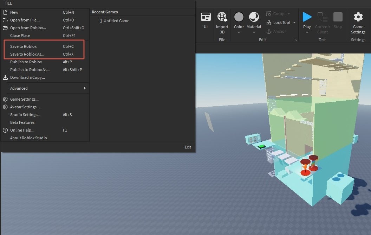Click the Group icon in Edit section
The height and width of the screenshot is (235, 371).
268,14
